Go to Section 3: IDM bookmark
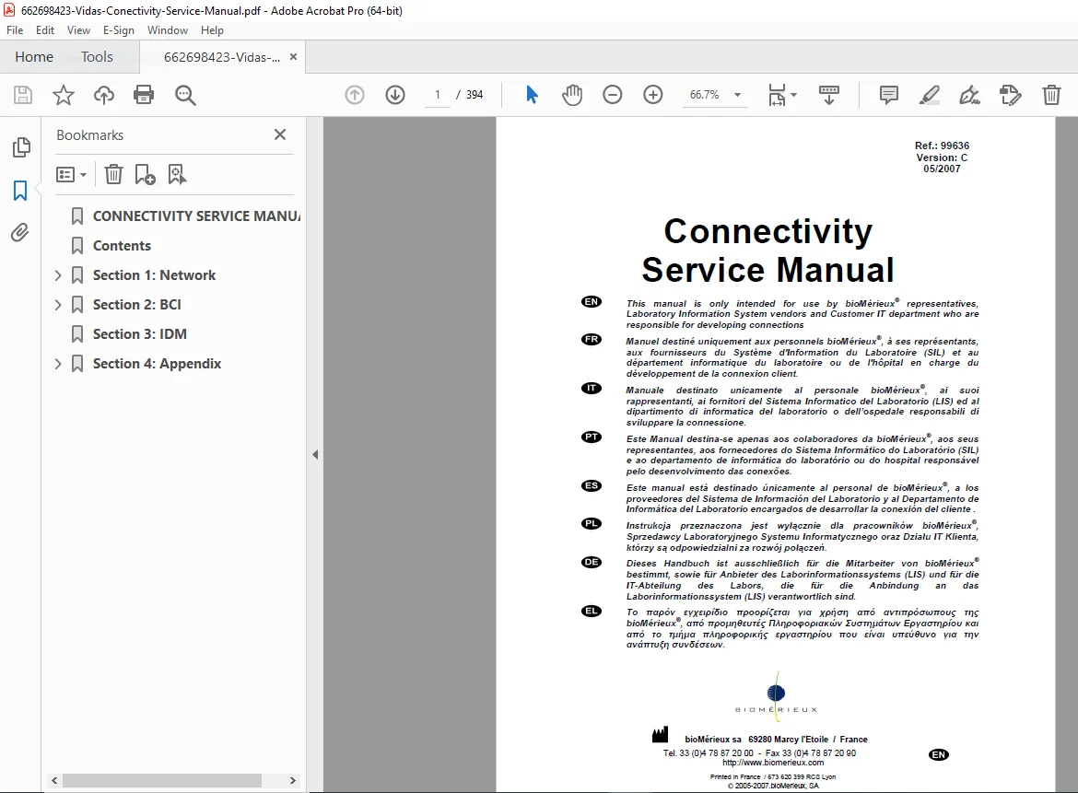Screen dimensions: 1078x793 point(139,334)
